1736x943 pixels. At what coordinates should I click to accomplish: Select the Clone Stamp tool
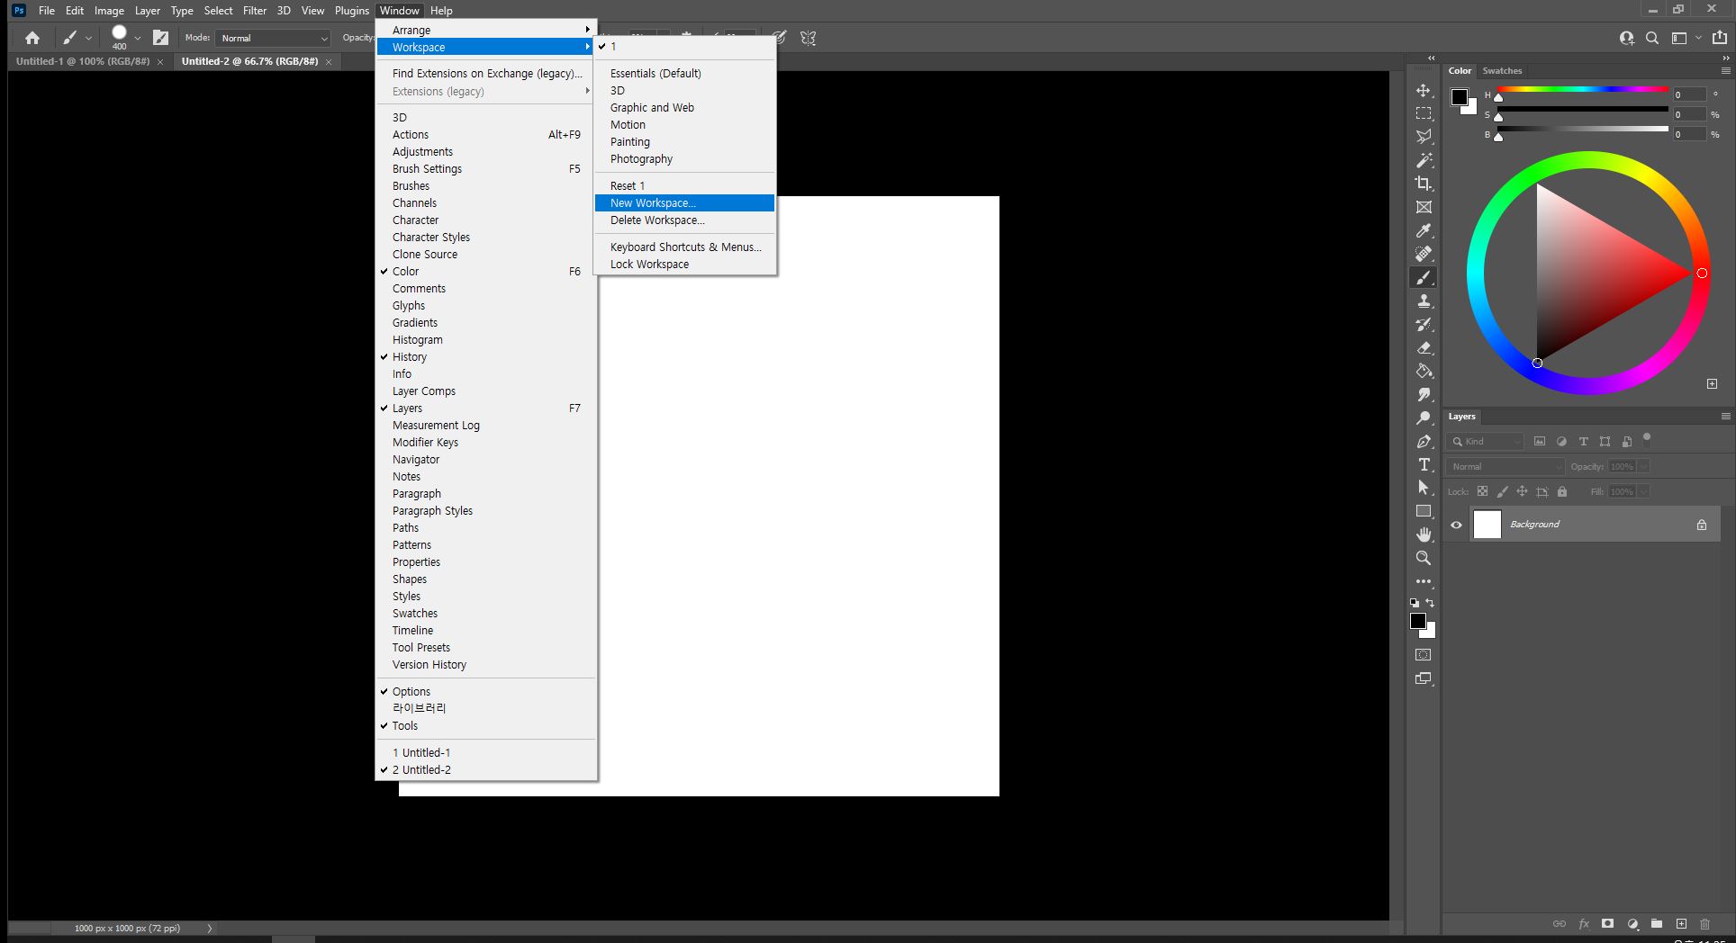click(x=1424, y=301)
